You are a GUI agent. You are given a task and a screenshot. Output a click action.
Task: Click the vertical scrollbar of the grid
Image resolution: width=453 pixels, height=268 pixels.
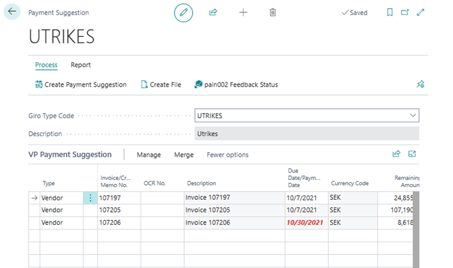[x=416, y=230]
